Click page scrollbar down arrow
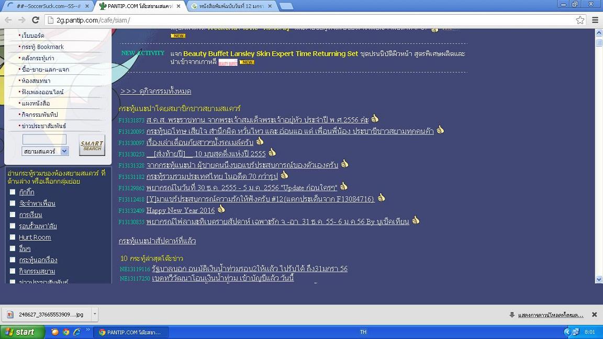The width and height of the screenshot is (603, 339). coord(599,279)
